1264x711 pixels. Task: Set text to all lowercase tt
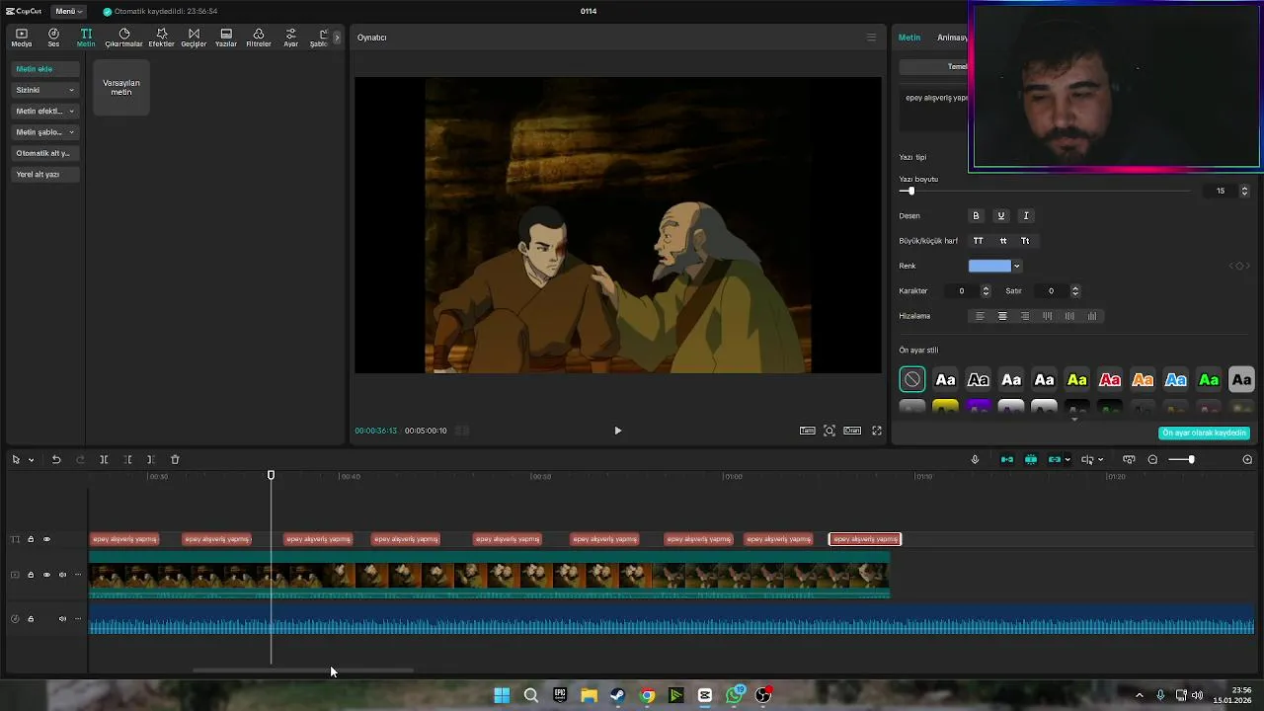(1003, 241)
